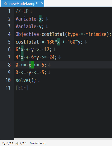Click line number 7 in gutter
The height and width of the screenshot is (146, 112).
click(9, 57)
